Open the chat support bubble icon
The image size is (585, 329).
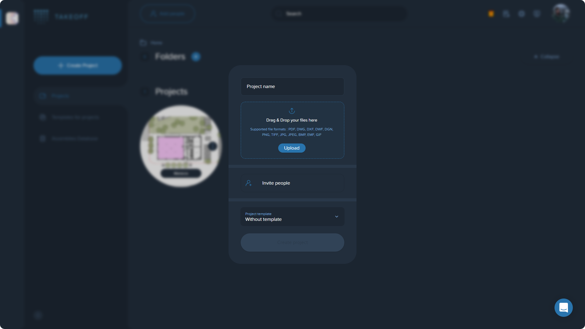point(563,308)
